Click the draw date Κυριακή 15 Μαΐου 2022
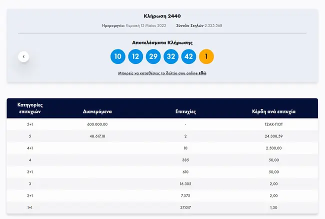Viewport: 325px width, 219px height. [146, 25]
